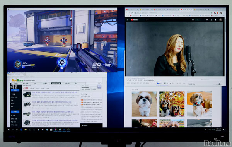This screenshot has height=147, width=232.
Task: Switch to the first YouTube browser tab
Action: (132, 10)
